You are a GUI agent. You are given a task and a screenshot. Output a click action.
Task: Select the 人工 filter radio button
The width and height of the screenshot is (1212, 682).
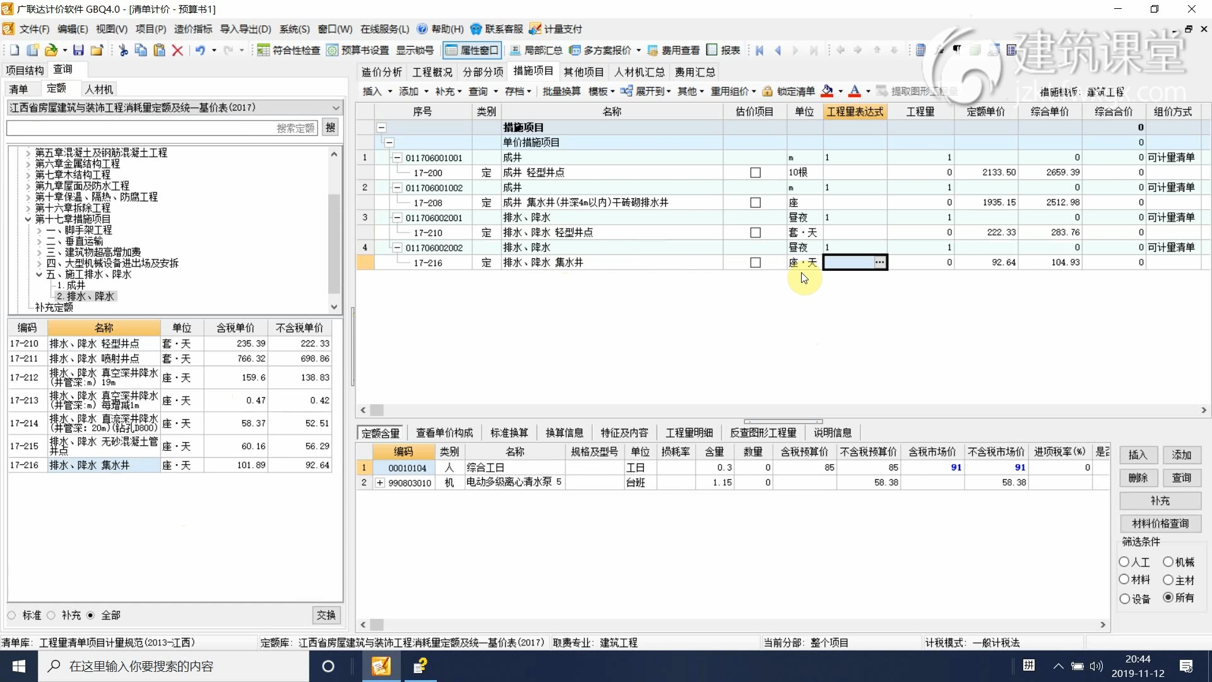click(1124, 562)
